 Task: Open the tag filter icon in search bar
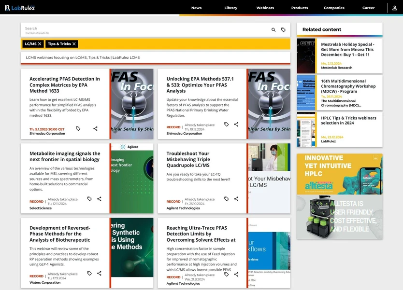(x=283, y=30)
